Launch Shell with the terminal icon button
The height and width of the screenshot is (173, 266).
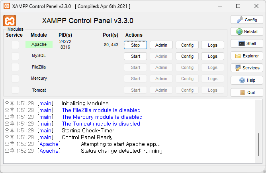pyautogui.click(x=246, y=43)
